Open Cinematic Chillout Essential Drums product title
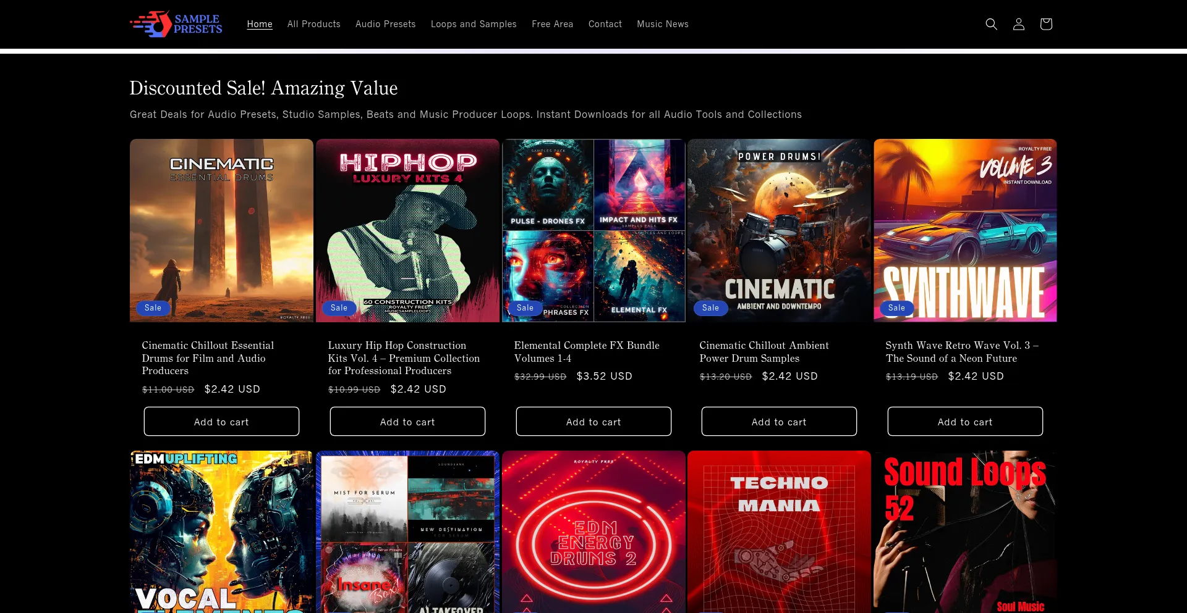Screen dimensions: 1187x613 coord(208,358)
